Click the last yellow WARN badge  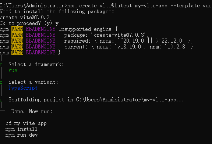(17, 53)
